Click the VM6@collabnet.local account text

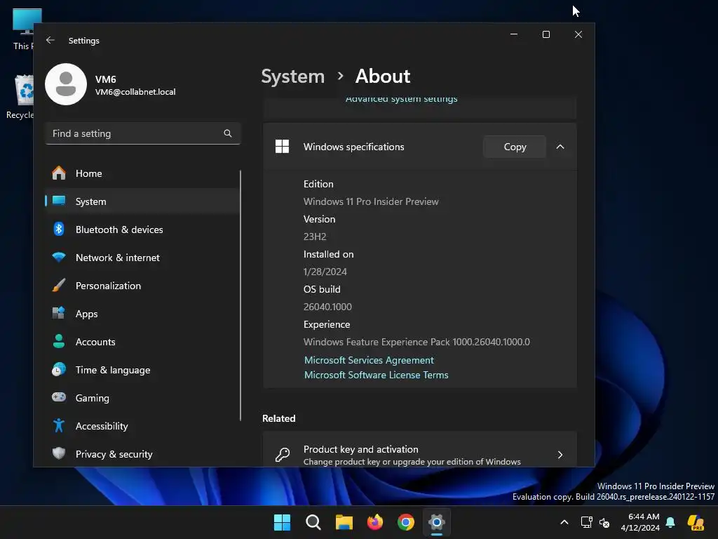pos(135,92)
